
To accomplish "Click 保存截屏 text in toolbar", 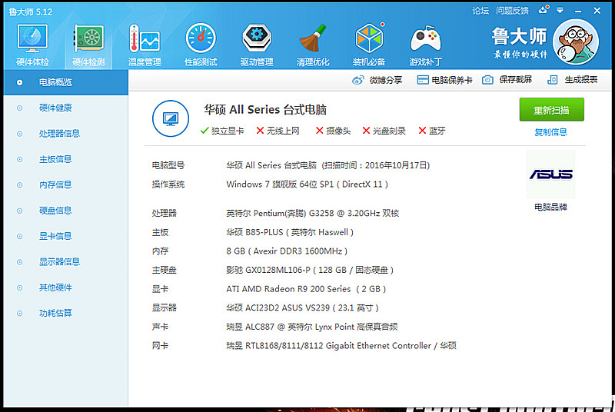I will point(515,80).
